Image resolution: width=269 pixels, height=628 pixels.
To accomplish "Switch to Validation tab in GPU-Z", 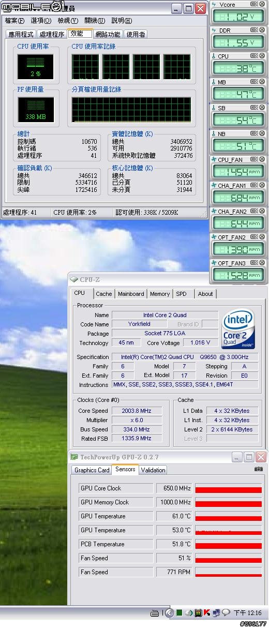I will click(153, 470).
